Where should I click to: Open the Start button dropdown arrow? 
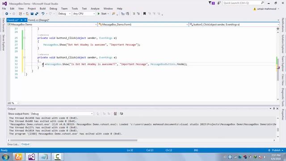coord(108,14)
